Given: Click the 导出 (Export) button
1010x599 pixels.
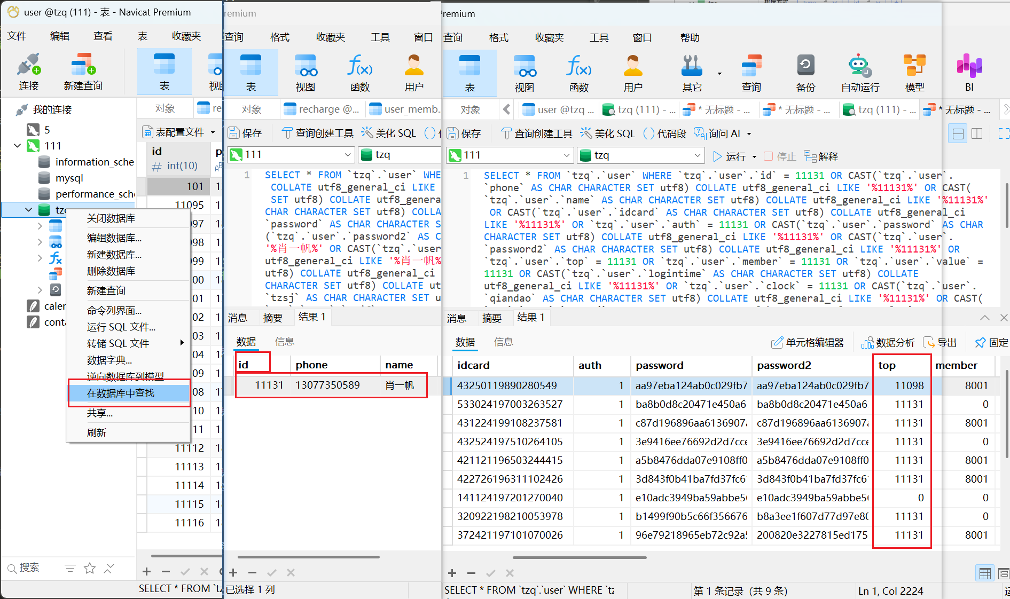Looking at the screenshot, I should pyautogui.click(x=940, y=343).
